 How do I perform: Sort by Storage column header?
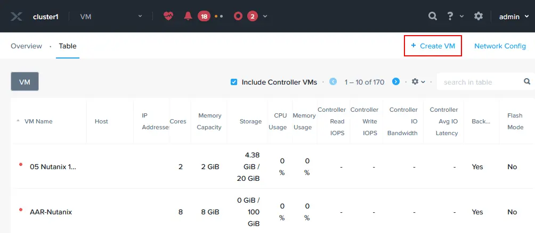[250, 121]
